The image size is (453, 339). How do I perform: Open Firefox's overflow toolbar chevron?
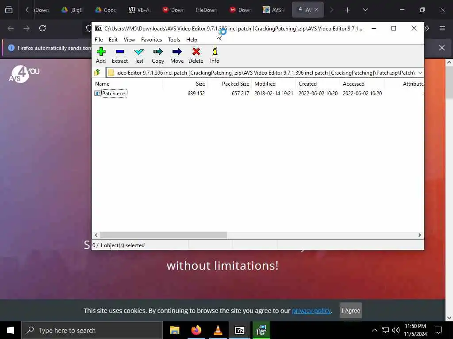pos(427,28)
